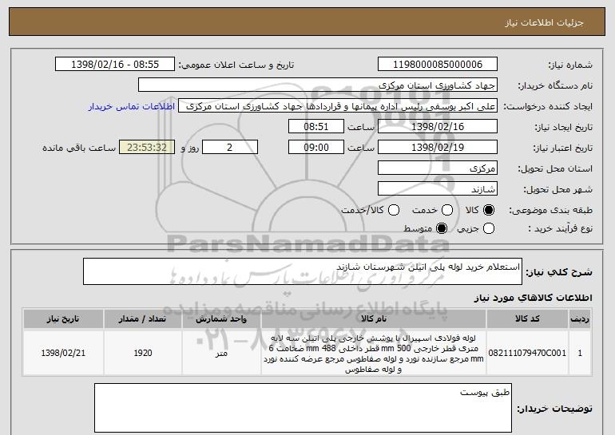Click the heading اطلاعات کالاهای مورد نیاز
The image size is (615, 435).
tap(533, 298)
